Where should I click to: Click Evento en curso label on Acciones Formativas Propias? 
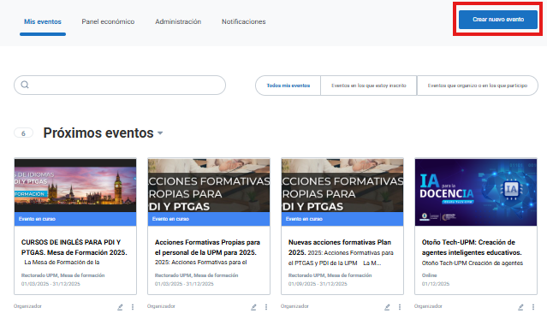coord(170,219)
